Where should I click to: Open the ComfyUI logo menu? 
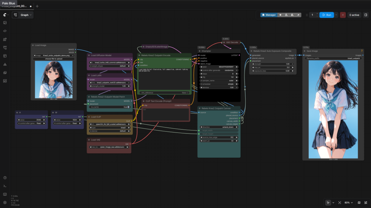[5, 15]
